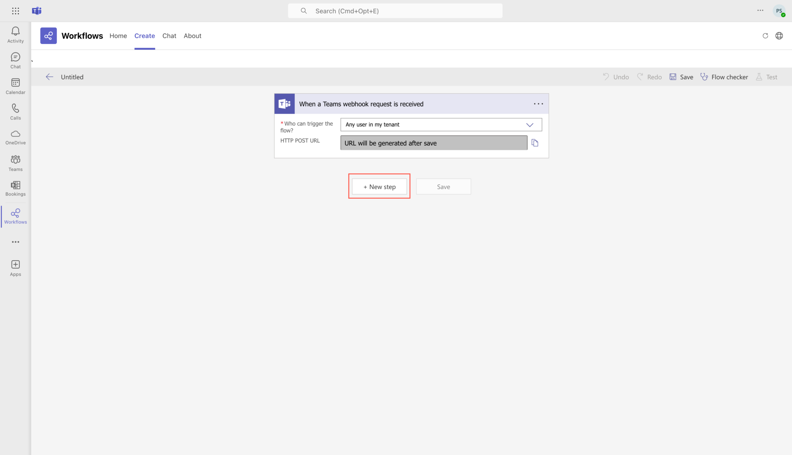The height and width of the screenshot is (455, 792).
Task: Expand the sidebar more options ellipsis
Action: [x=15, y=242]
